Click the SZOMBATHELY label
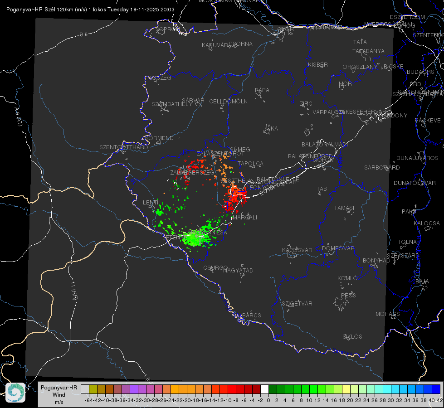This screenshot has width=444, height=408. point(172,104)
